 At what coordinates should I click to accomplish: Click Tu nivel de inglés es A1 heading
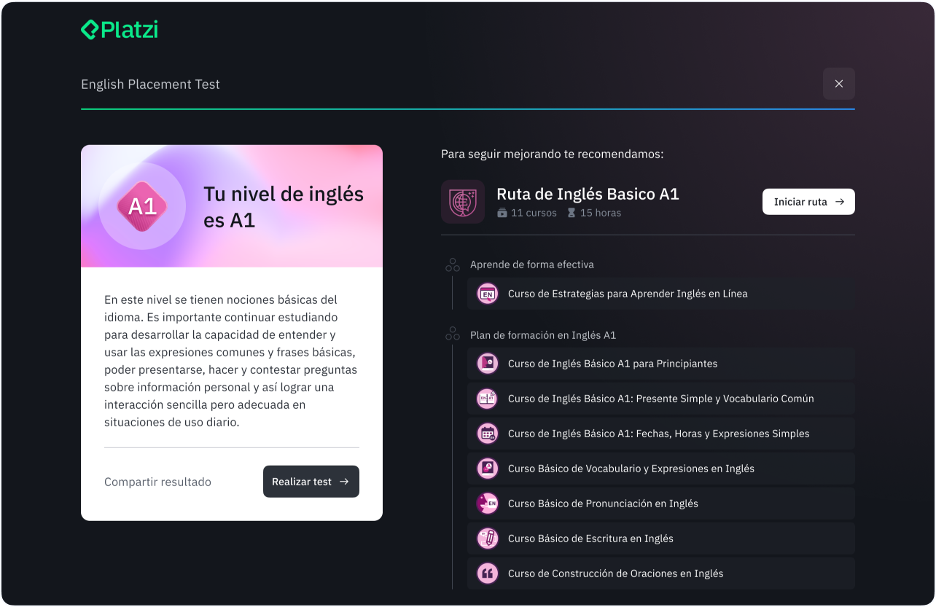284,207
